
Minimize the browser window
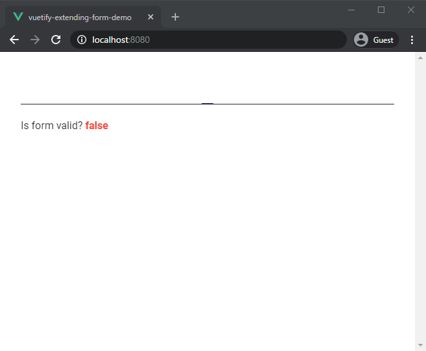pos(351,10)
